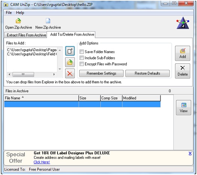Click the down arrow of Files to Add scrollbar
197x175 pixels.
click(60, 69)
